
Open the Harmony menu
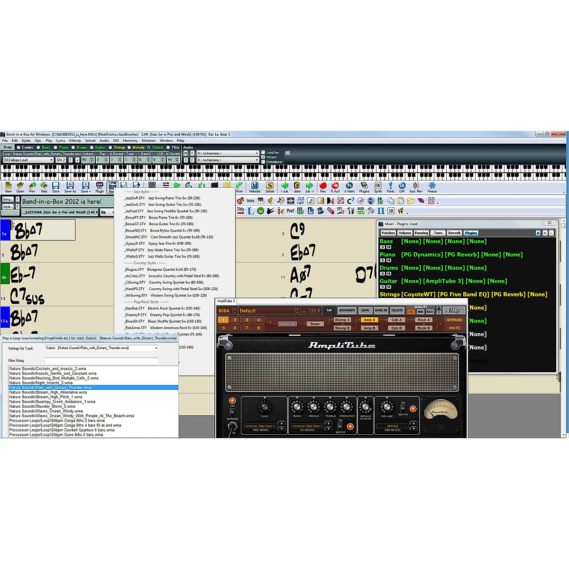click(x=130, y=141)
